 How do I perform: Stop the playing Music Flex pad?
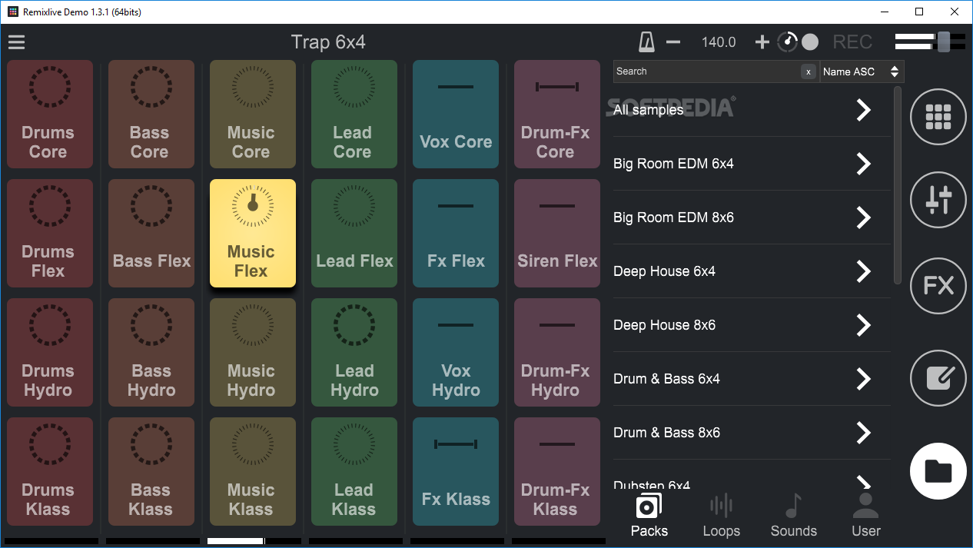(253, 234)
